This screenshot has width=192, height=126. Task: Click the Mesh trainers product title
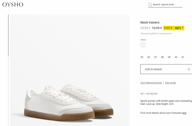tap(150, 22)
